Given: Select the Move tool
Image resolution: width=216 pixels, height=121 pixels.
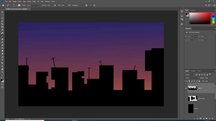Looking at the screenshot, I should coord(2,12).
